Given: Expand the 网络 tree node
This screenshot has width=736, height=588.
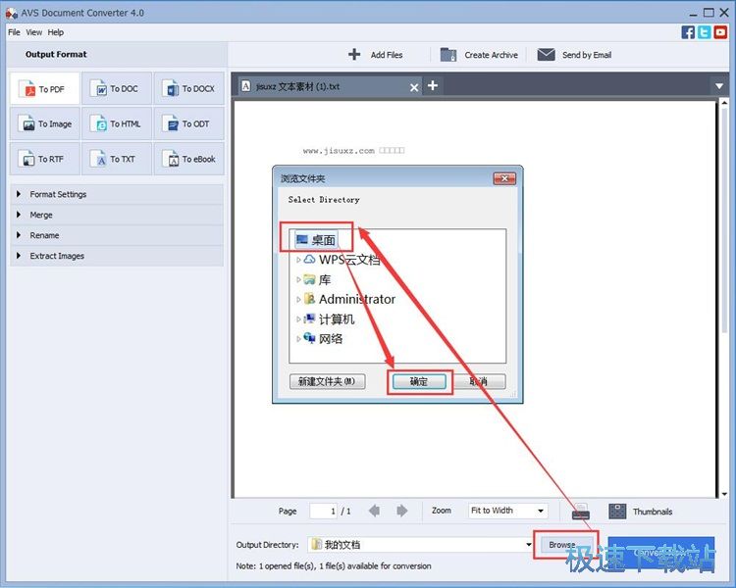Looking at the screenshot, I should [x=298, y=338].
